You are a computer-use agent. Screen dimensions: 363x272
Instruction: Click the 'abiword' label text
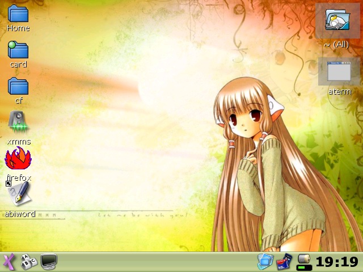click(20, 214)
